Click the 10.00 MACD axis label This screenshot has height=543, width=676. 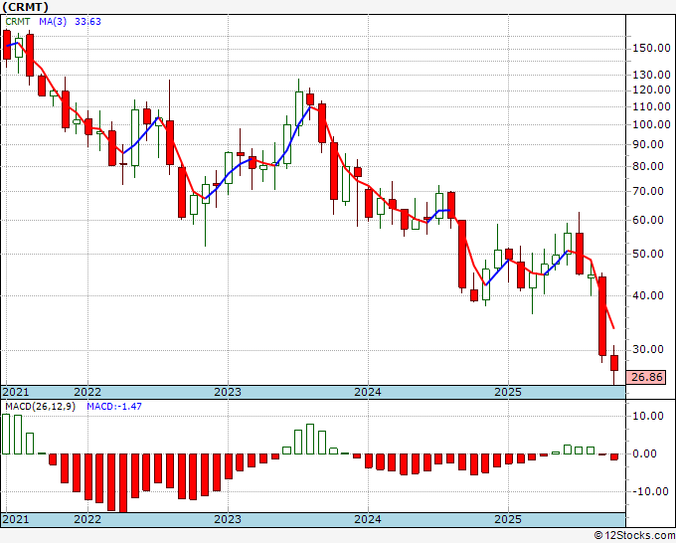[x=648, y=416]
